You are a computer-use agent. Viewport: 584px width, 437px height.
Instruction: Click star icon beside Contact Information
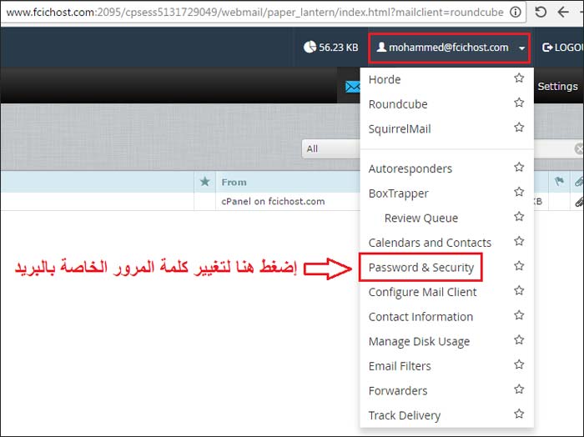[519, 315]
